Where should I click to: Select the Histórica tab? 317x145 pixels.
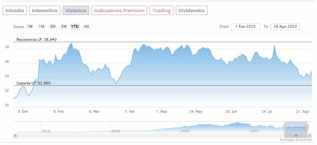(76, 10)
